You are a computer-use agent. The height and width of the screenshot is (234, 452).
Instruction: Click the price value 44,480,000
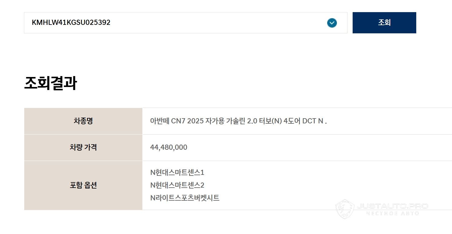[x=169, y=148]
